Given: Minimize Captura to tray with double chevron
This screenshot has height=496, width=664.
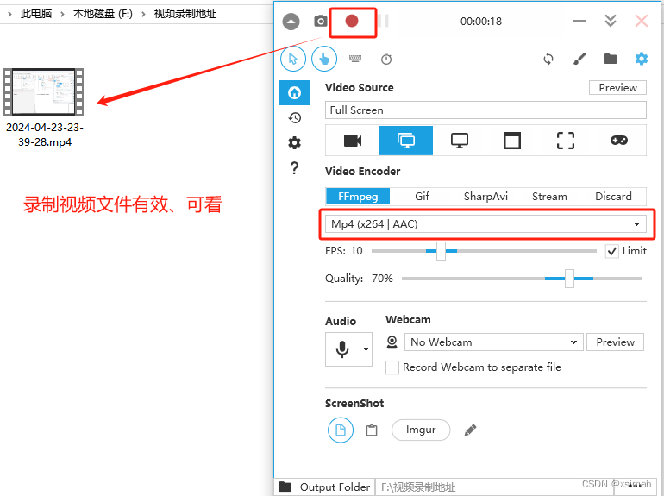Looking at the screenshot, I should point(611,21).
